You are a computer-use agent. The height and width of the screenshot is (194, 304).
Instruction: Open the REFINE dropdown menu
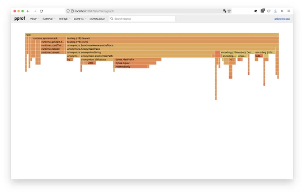[64, 19]
